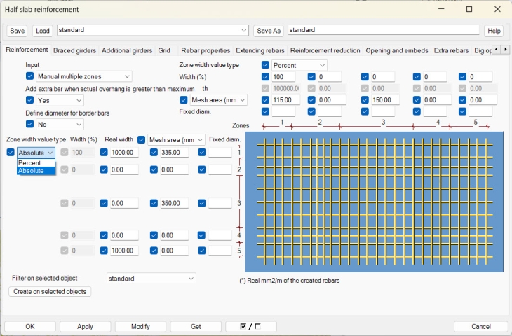
Task: Switch to the Braced girders tab
Action: point(75,50)
